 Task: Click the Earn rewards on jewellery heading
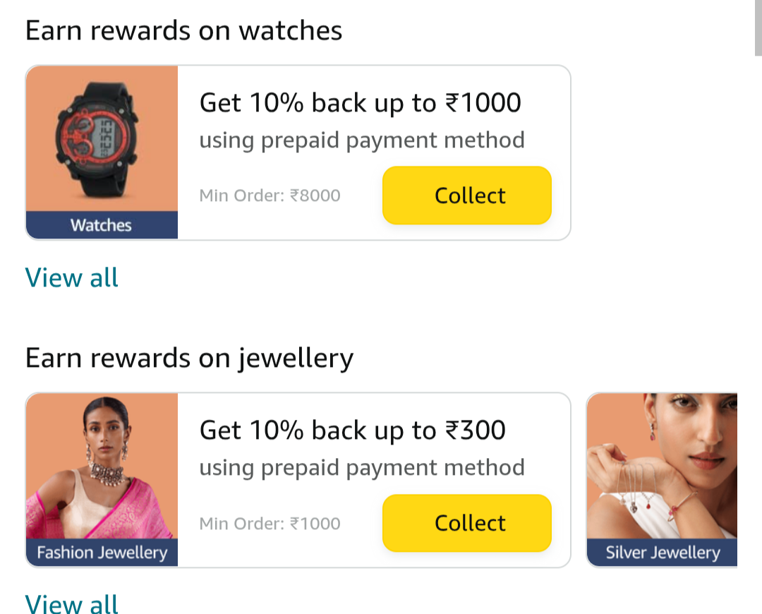point(189,358)
